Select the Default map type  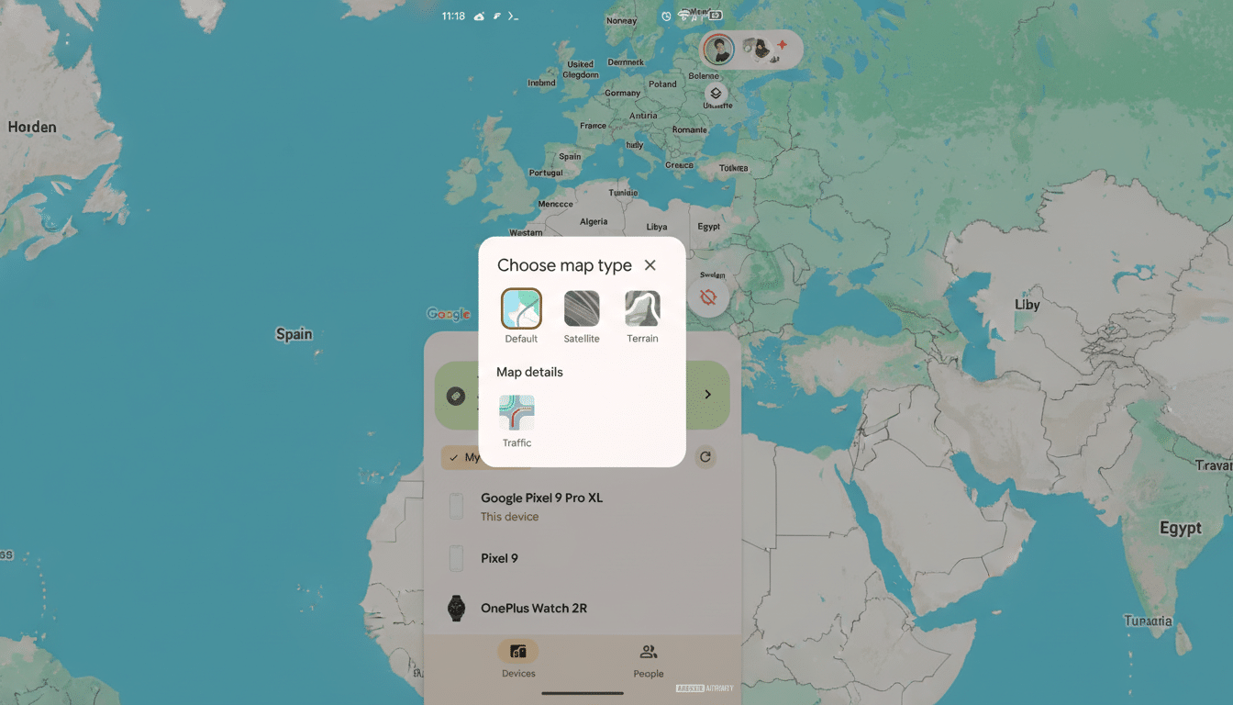point(520,309)
